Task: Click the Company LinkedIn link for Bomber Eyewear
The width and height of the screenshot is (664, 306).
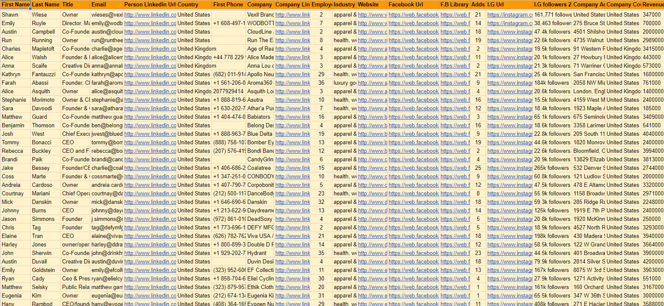Action: (x=292, y=142)
